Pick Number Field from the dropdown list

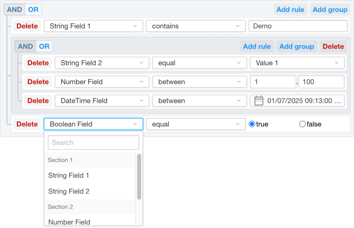pos(69,222)
